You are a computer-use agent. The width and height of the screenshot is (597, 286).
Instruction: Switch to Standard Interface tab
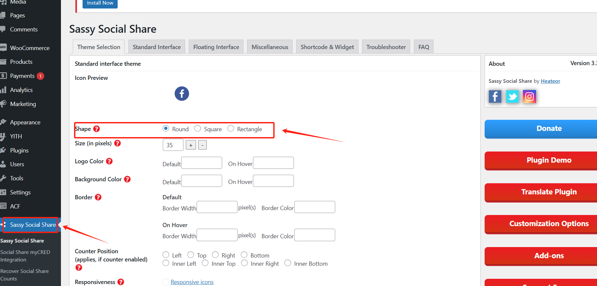pos(157,47)
